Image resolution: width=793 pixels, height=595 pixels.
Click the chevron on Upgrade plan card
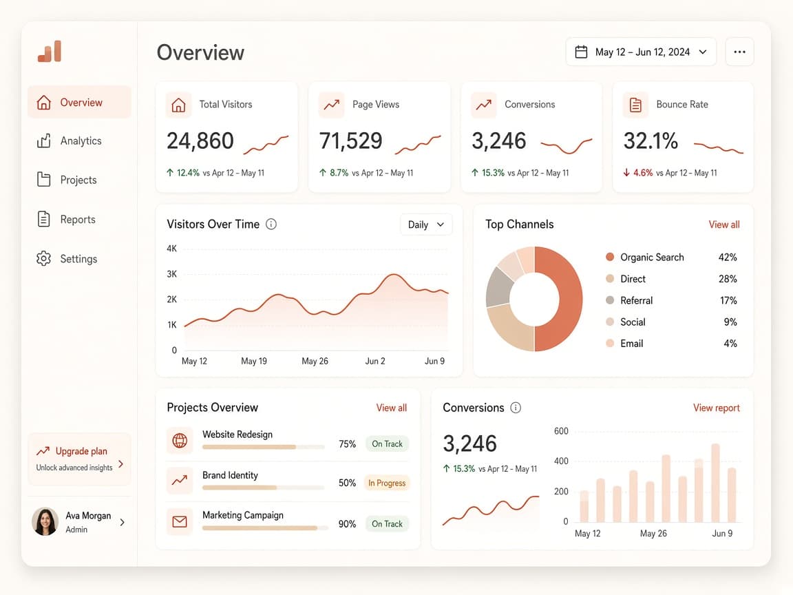click(x=121, y=464)
